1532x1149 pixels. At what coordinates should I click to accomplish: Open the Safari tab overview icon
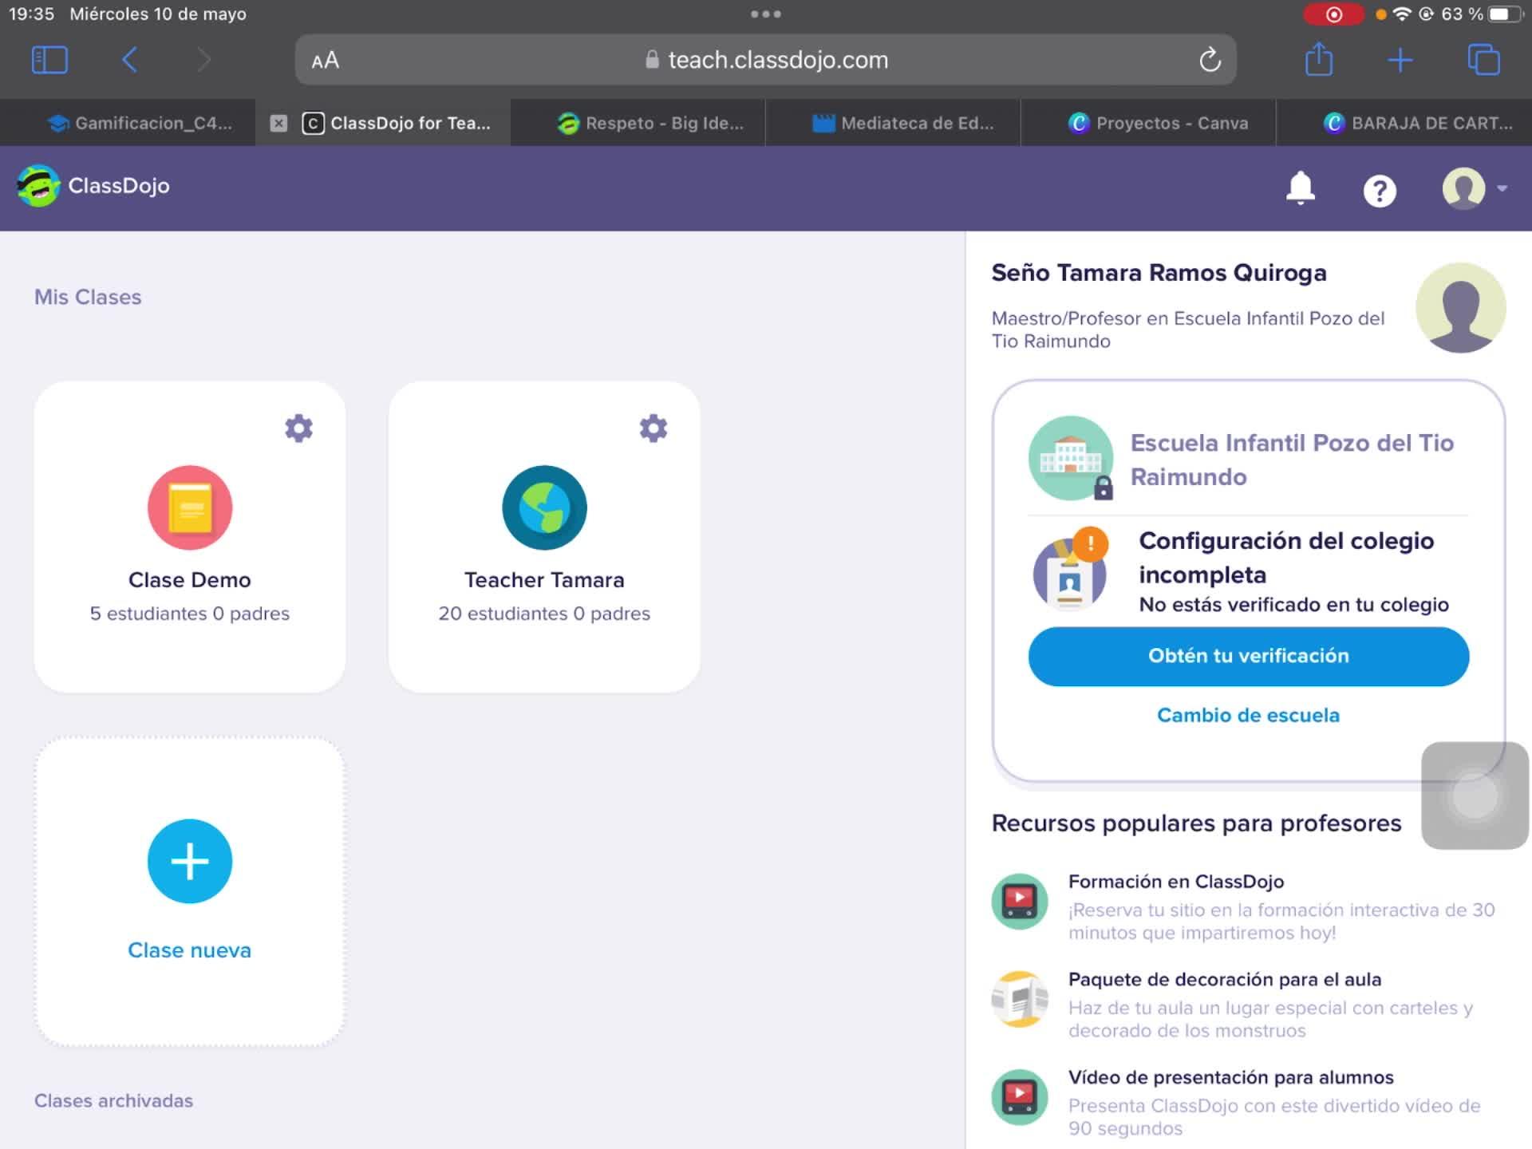pos(1483,60)
